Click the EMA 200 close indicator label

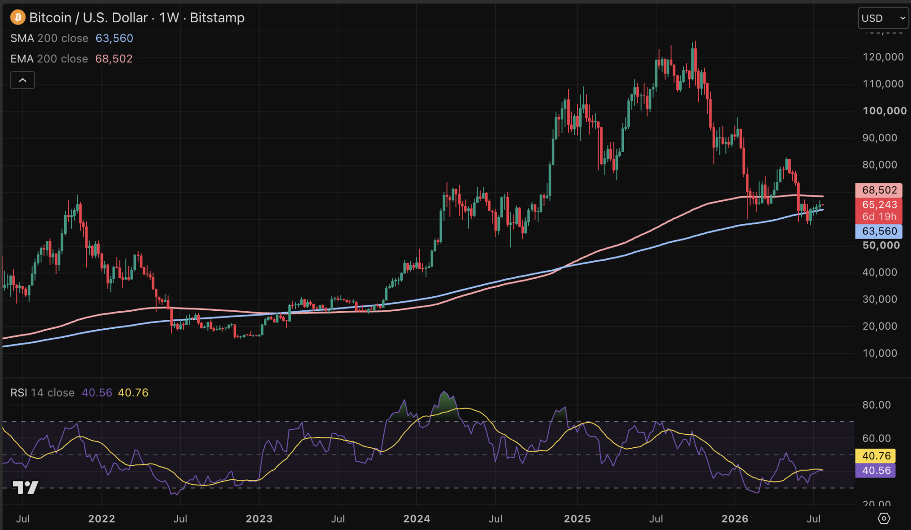[x=49, y=59]
